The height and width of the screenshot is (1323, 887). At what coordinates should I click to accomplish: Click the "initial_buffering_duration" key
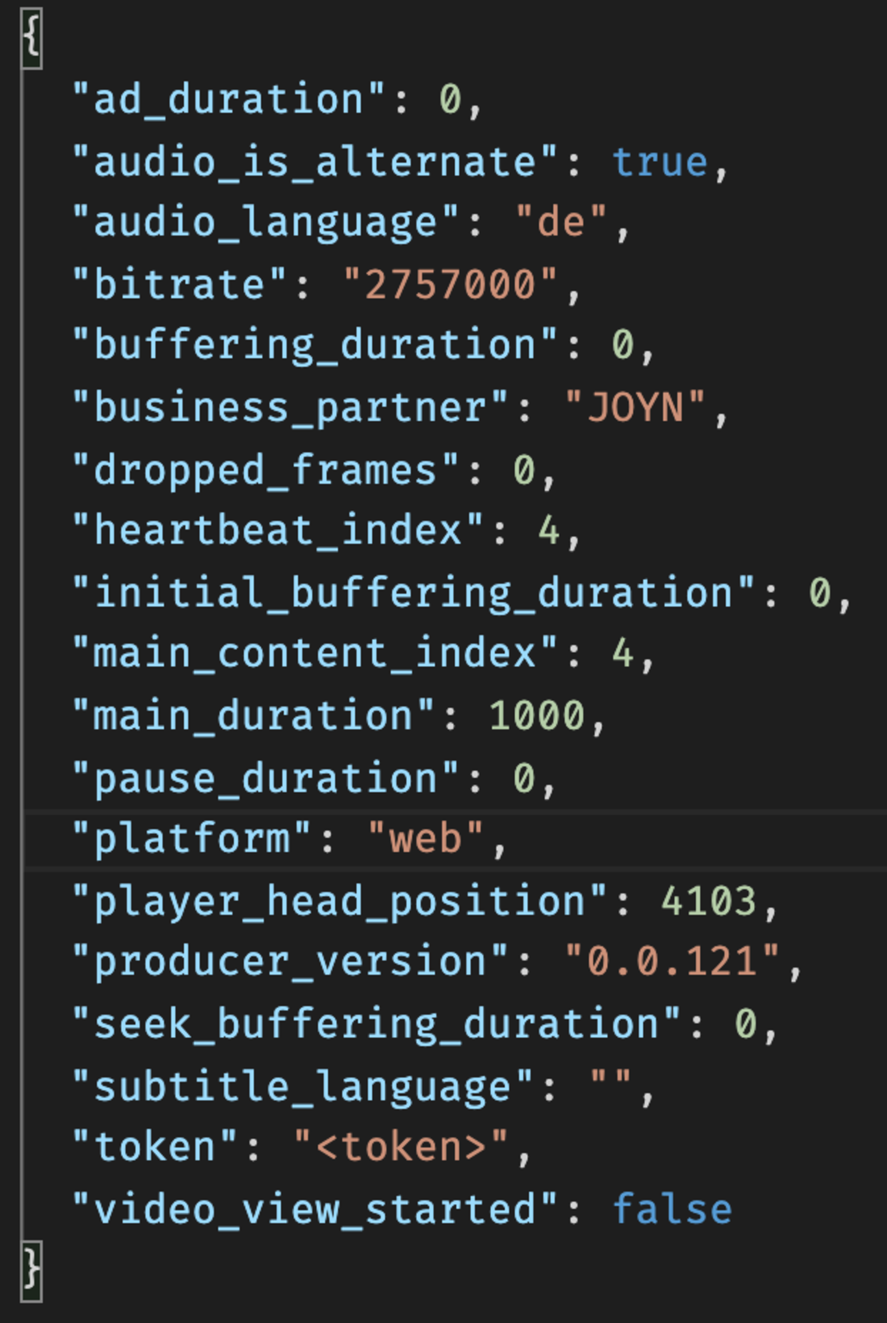point(413,593)
